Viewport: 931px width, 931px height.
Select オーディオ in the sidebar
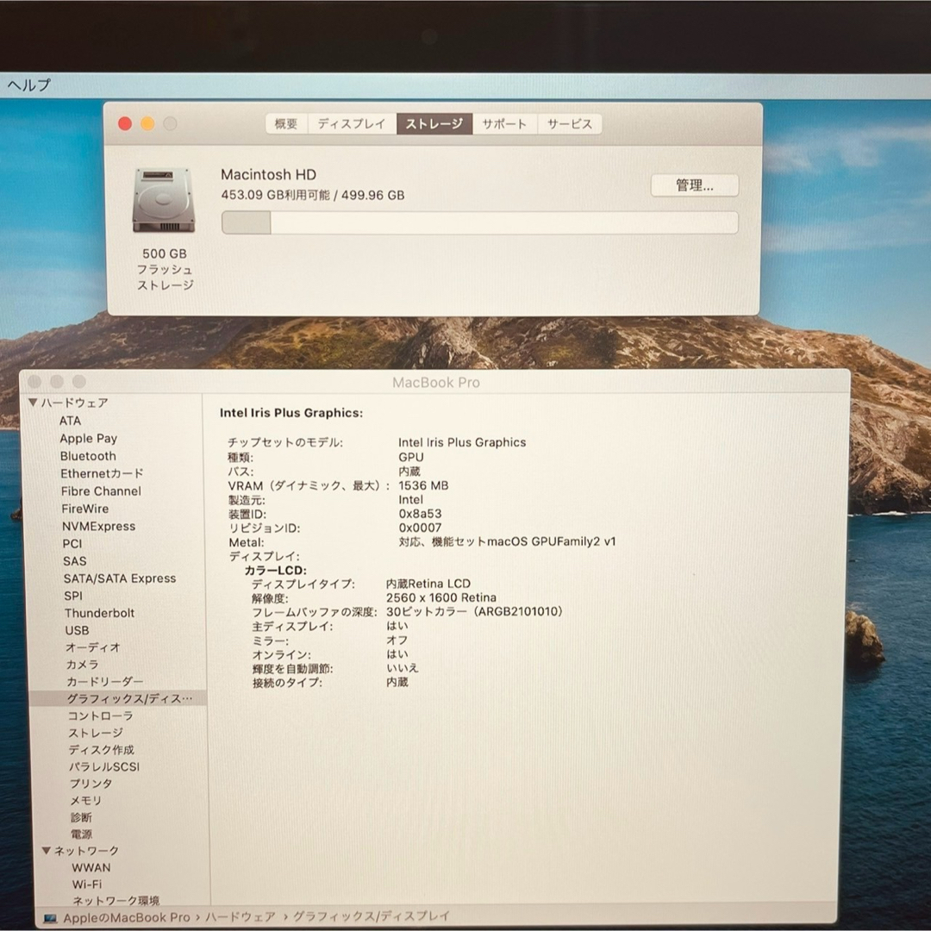coord(93,647)
